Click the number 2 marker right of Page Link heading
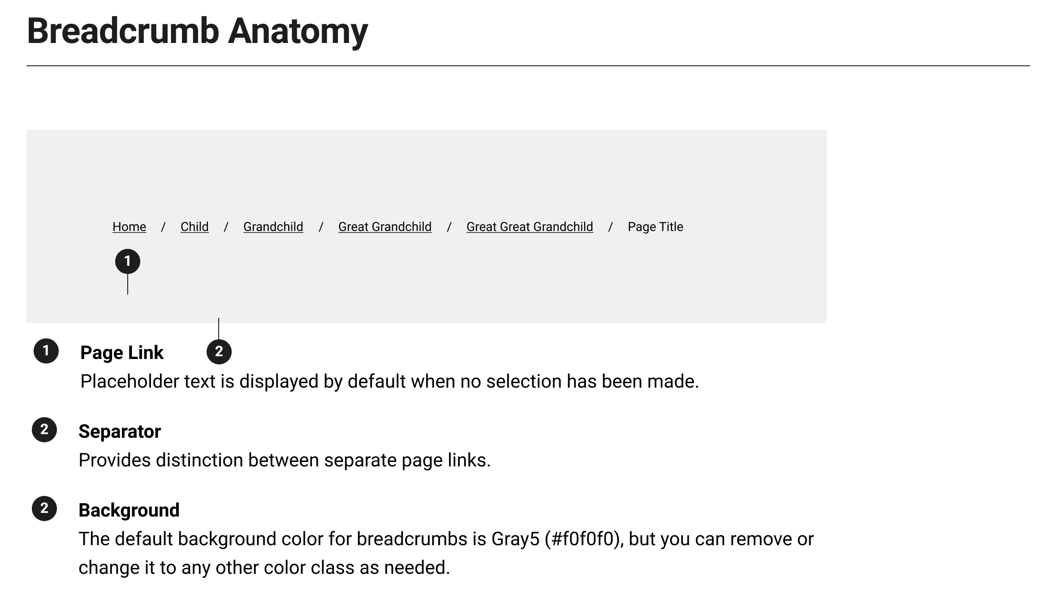 click(219, 352)
